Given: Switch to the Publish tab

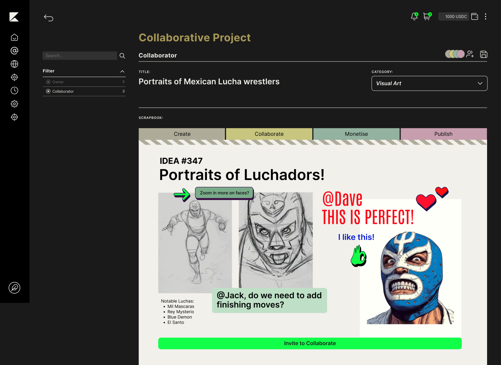Looking at the screenshot, I should [x=444, y=134].
